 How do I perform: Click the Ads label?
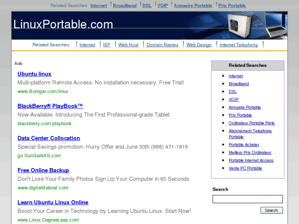(x=19, y=63)
